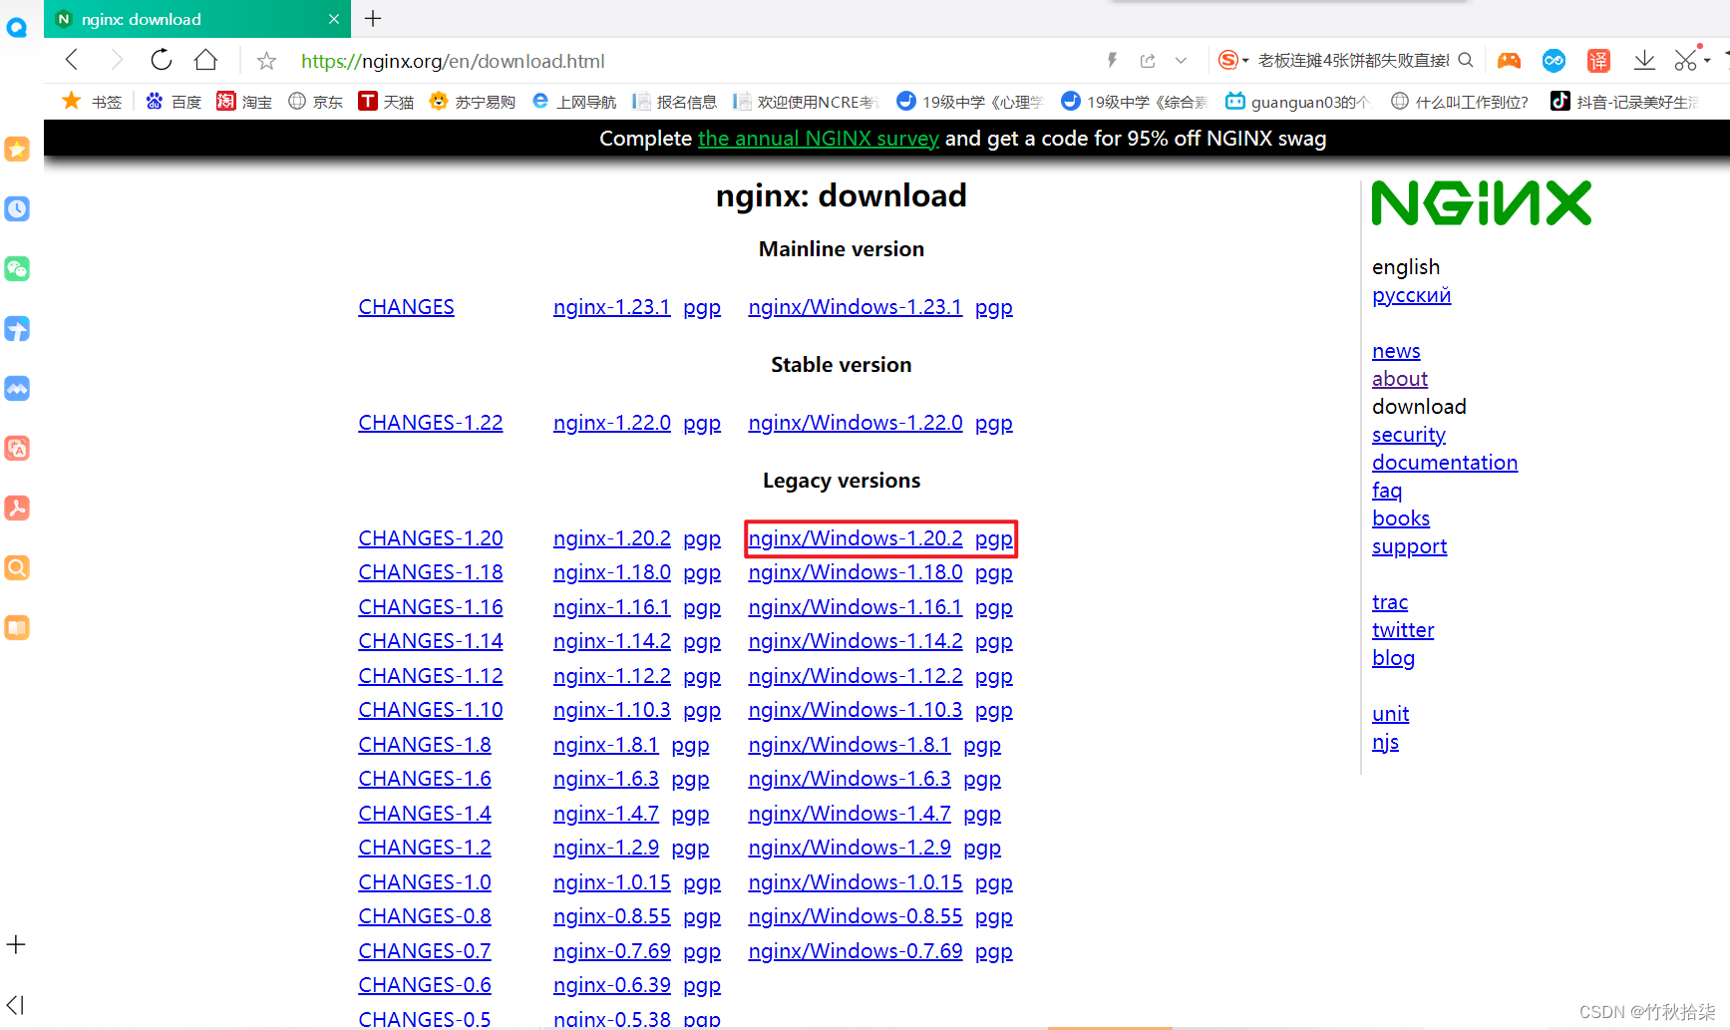Viewport: 1730px width, 1030px height.
Task: Open the bookmarks star in the sidebar
Action: point(17,149)
